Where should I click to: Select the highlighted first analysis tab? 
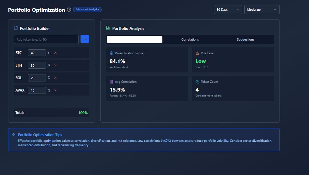pyautogui.click(x=135, y=39)
